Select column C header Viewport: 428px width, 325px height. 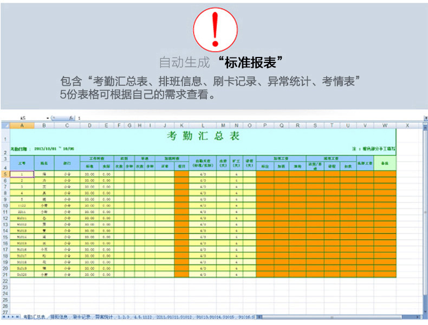67,125
